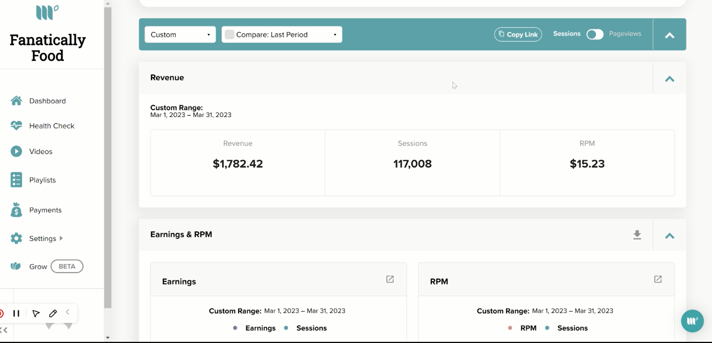The height and width of the screenshot is (343, 712).
Task: Collapse the recorder toolbar arrow
Action: (x=68, y=312)
